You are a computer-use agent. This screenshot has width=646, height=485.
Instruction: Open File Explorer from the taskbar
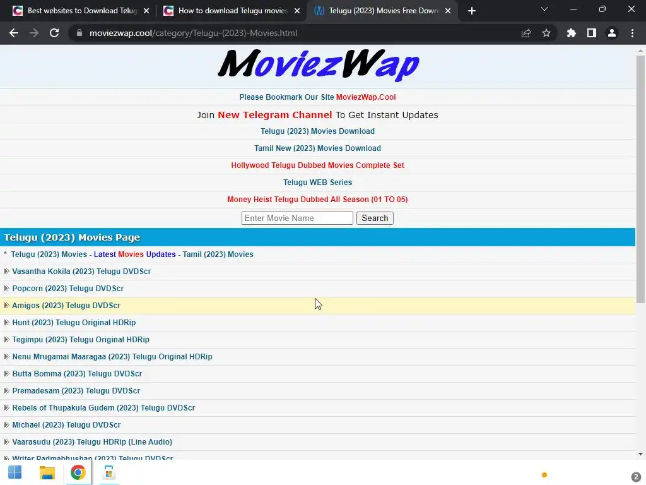click(x=47, y=472)
